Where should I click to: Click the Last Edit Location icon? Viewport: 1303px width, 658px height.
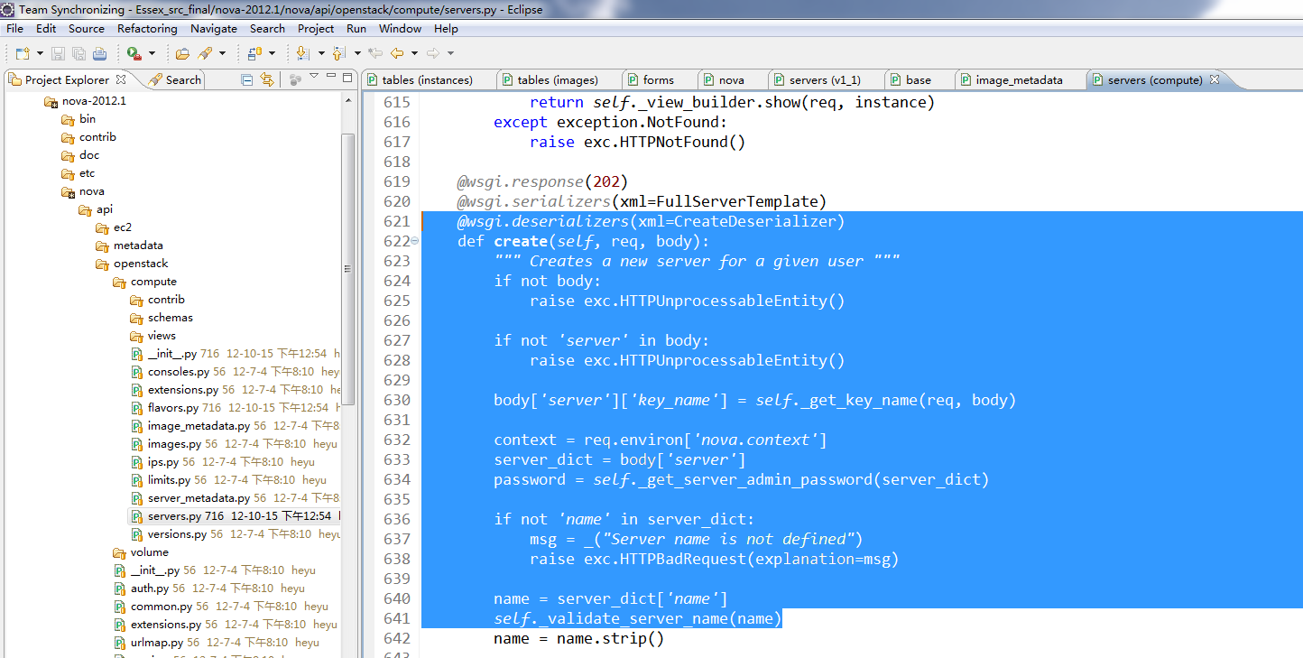[375, 53]
